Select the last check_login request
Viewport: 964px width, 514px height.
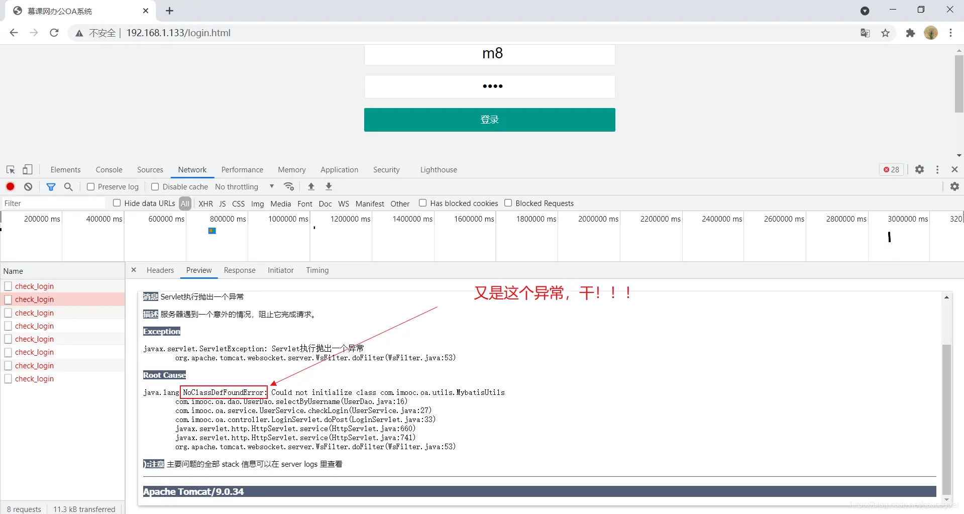click(62, 378)
